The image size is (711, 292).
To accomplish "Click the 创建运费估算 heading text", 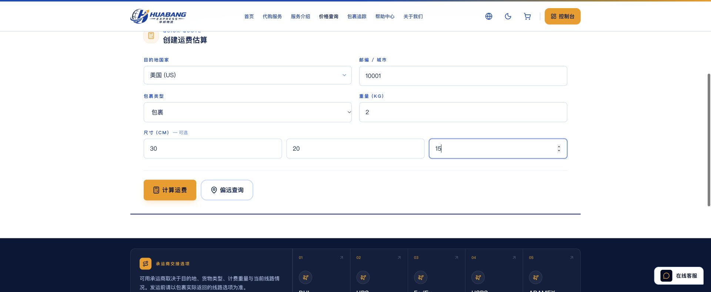I will (185, 40).
